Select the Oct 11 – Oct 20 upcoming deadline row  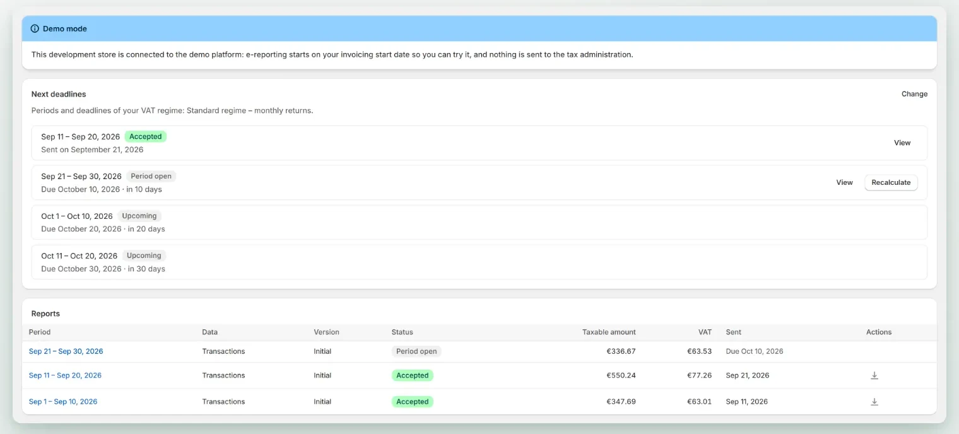479,262
